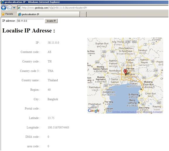Click the DMA code label

tap(33, 137)
